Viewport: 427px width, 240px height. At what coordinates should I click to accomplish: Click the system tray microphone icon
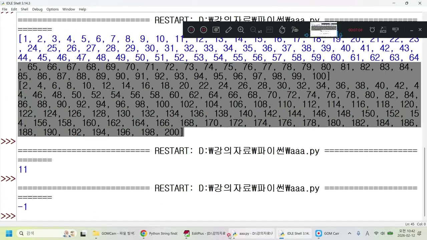coord(359,233)
